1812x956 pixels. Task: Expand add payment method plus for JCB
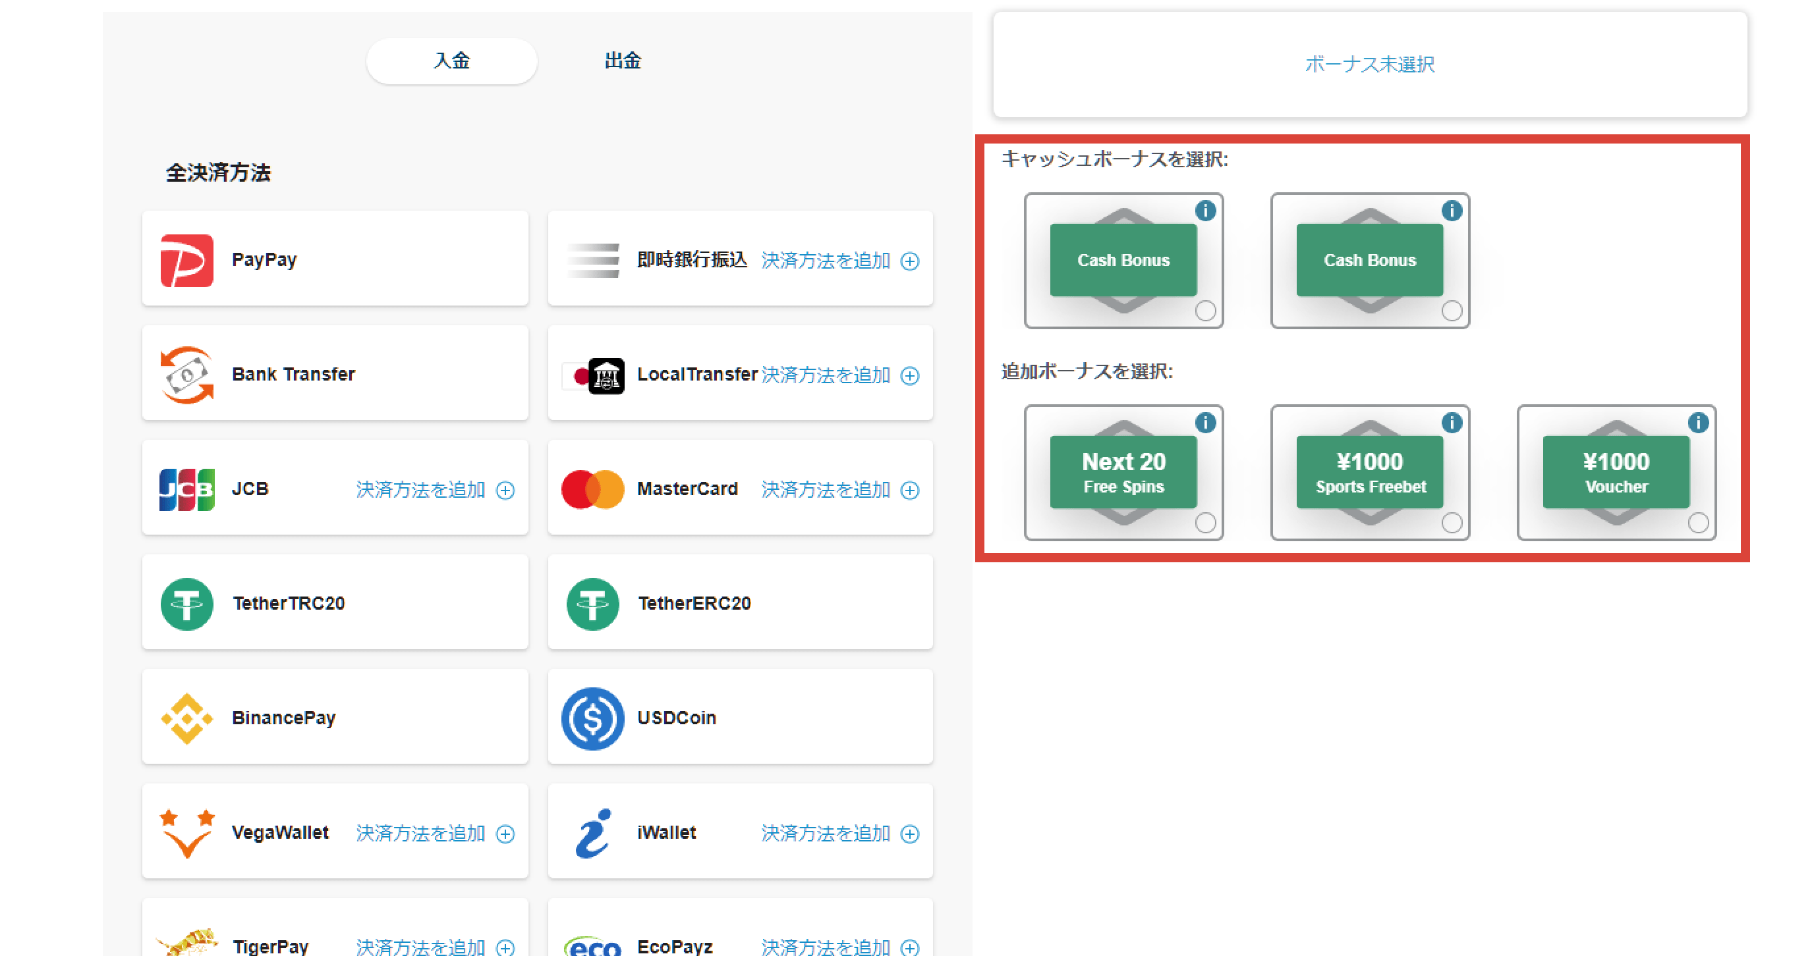[x=505, y=490]
